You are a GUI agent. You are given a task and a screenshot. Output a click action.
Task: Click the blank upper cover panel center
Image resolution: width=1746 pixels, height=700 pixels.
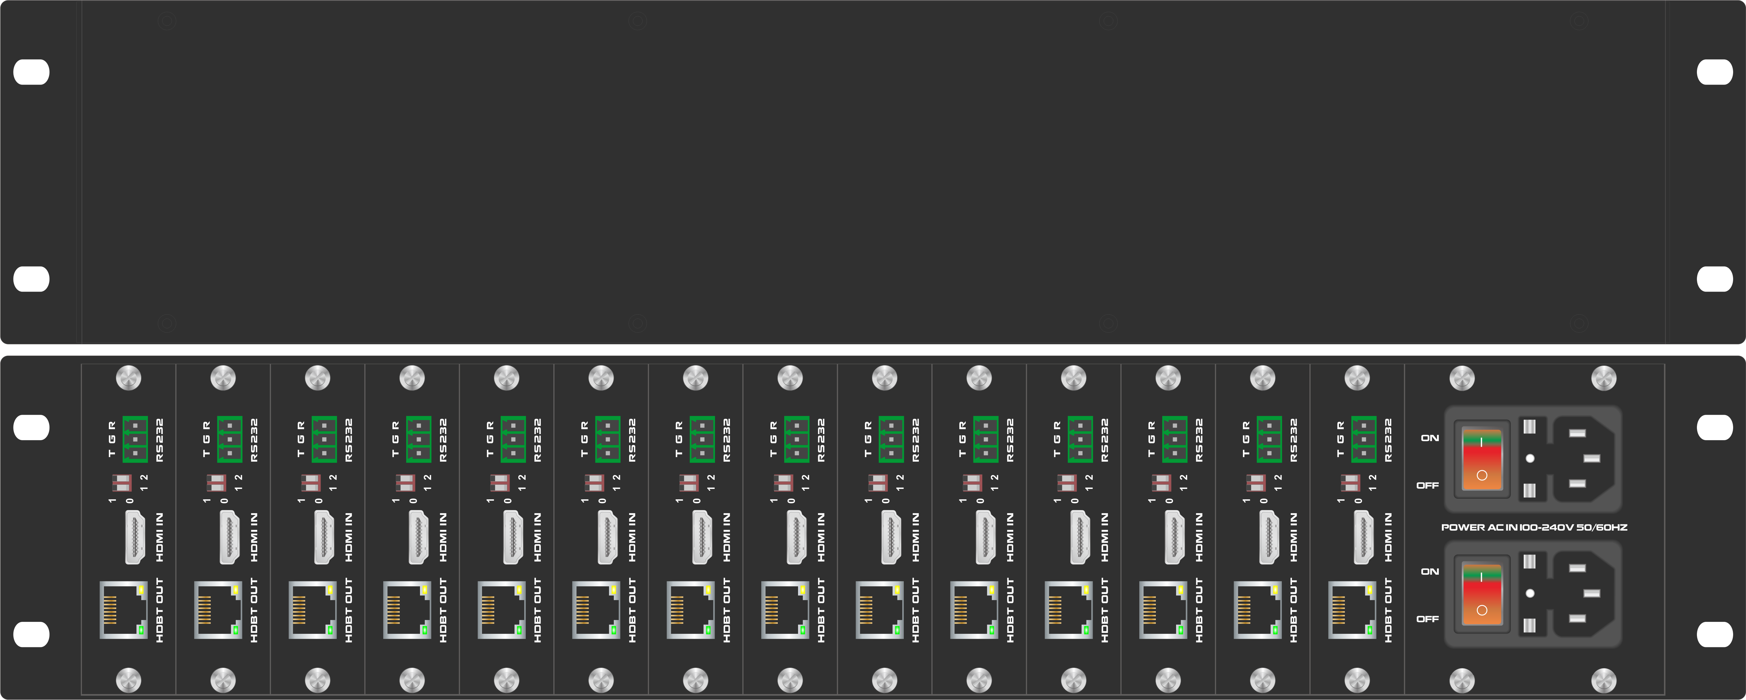click(x=873, y=172)
